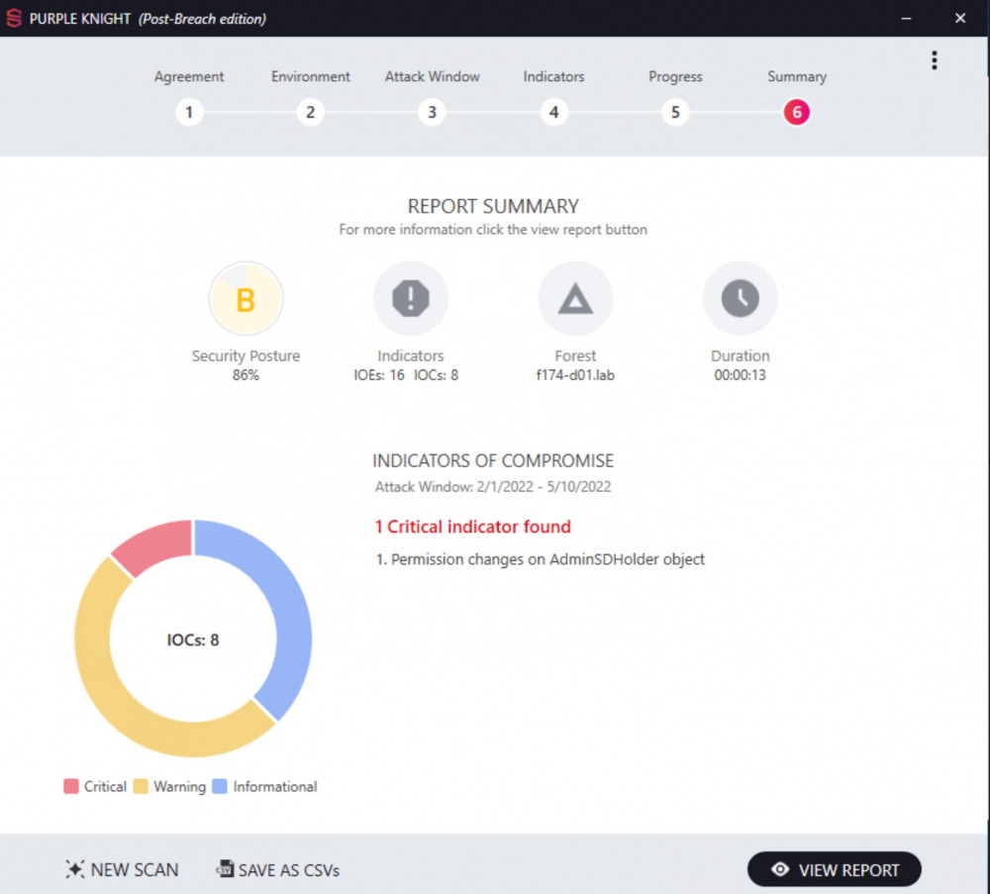Click the New Scan sparkle icon
990x894 pixels.
74,869
